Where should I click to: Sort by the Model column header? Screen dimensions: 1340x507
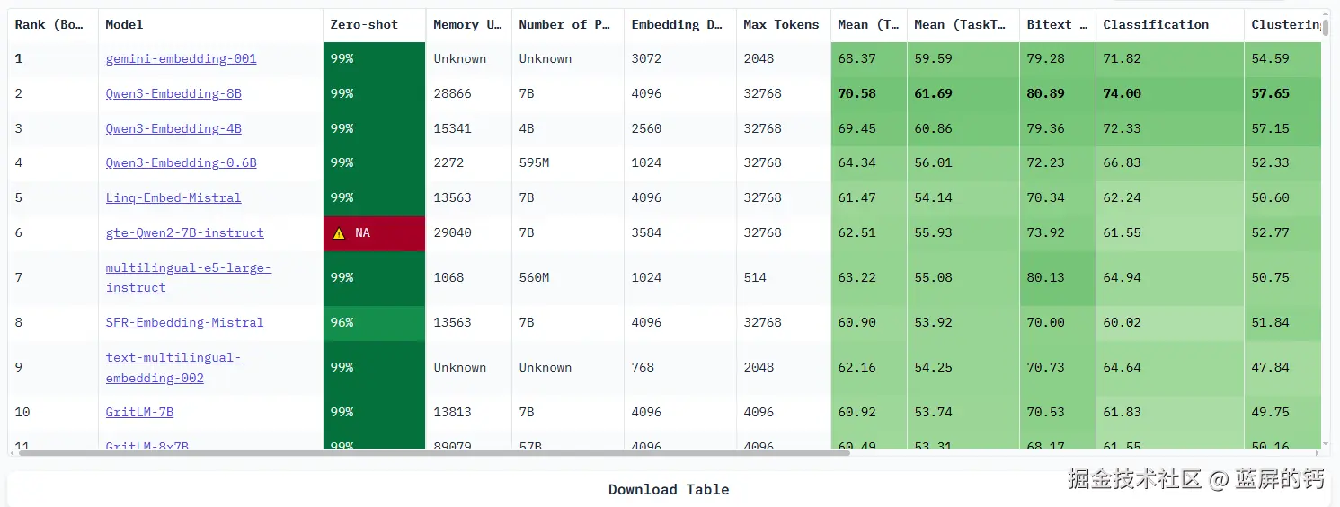[x=210, y=24]
